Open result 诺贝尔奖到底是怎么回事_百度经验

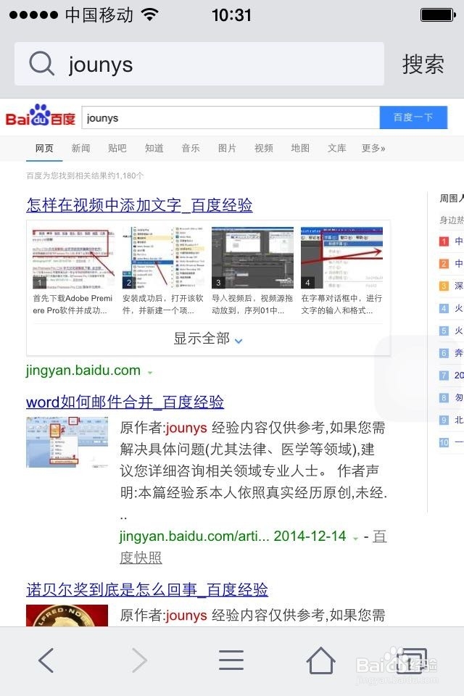pyautogui.click(x=147, y=590)
